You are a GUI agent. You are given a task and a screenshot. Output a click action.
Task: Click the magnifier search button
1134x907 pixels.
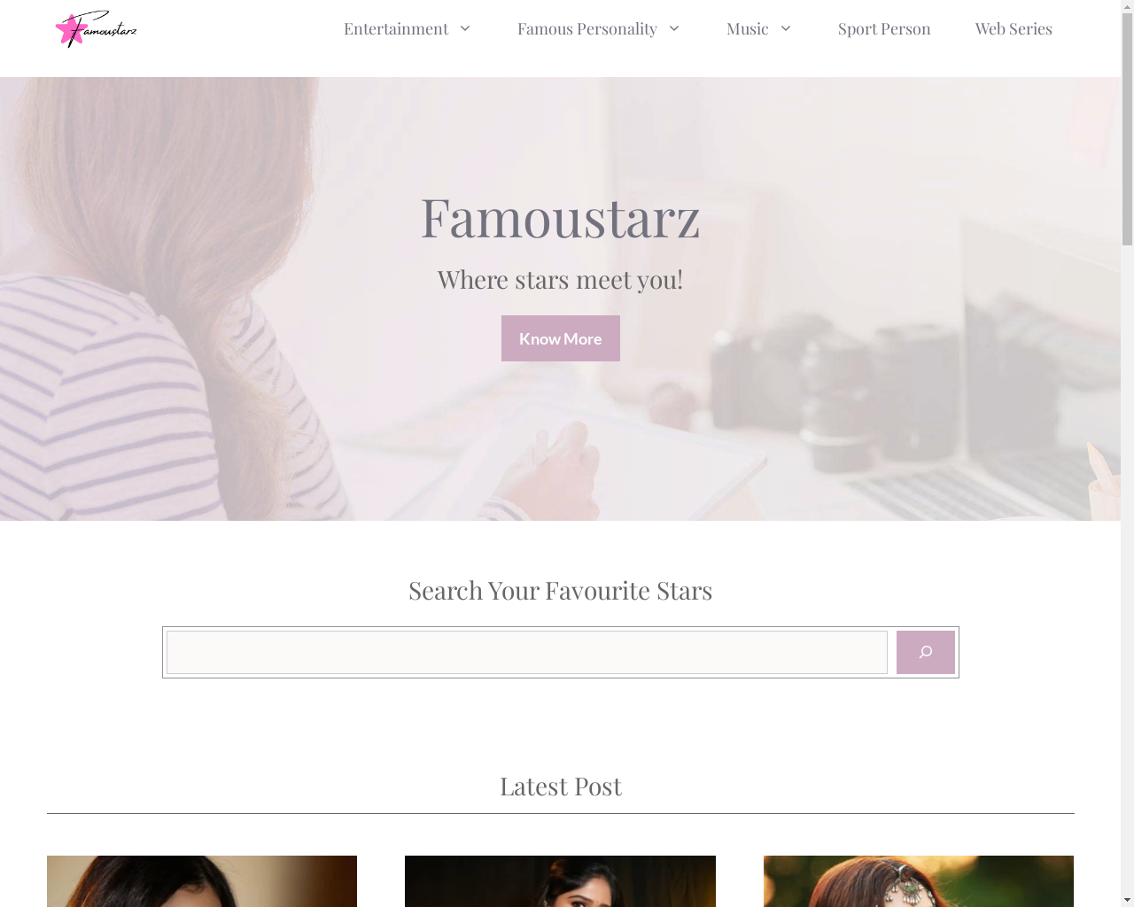(925, 652)
